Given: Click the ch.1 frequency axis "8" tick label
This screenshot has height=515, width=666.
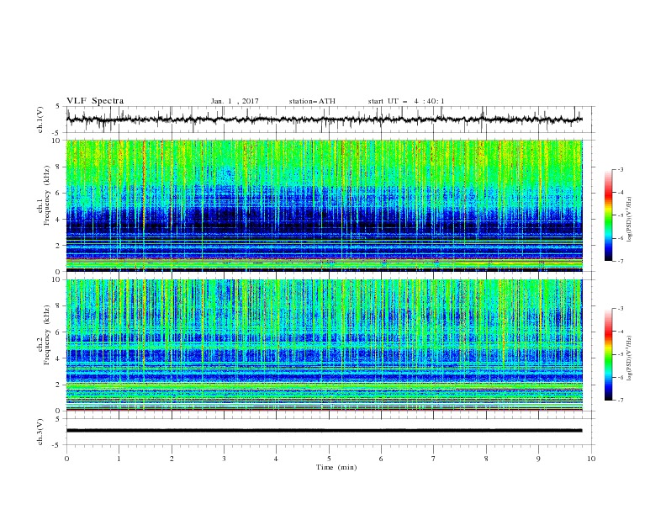Looking at the screenshot, I should click(59, 167).
